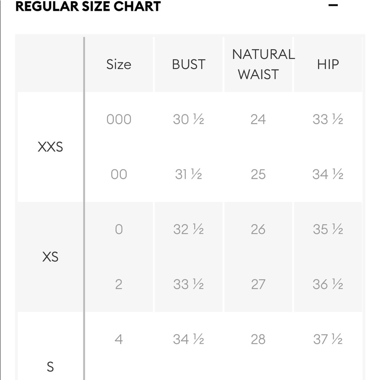Select the 31 ½ bust value
This screenshot has width=380, height=380.
point(188,174)
